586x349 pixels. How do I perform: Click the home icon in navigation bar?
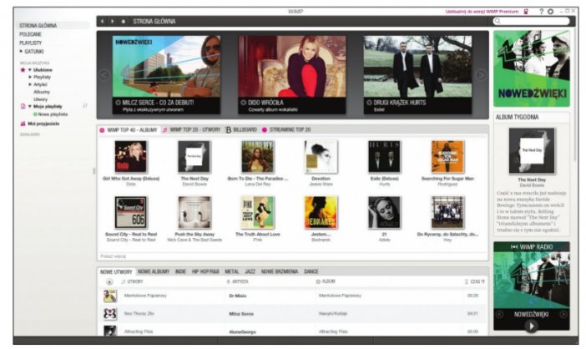click(124, 22)
